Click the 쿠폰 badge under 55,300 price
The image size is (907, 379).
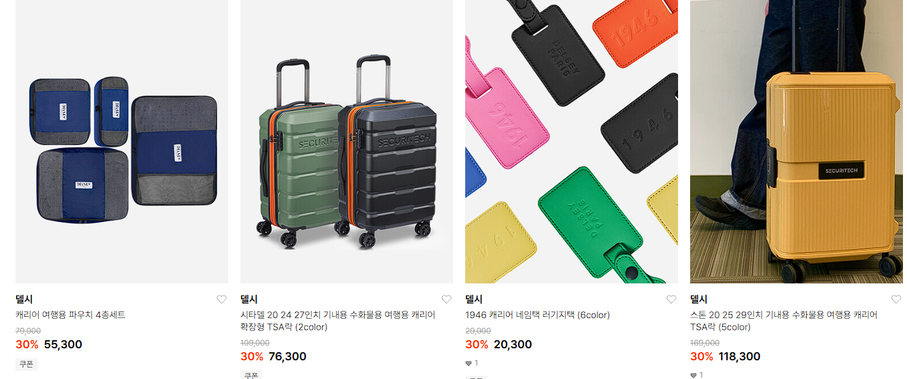(26, 364)
